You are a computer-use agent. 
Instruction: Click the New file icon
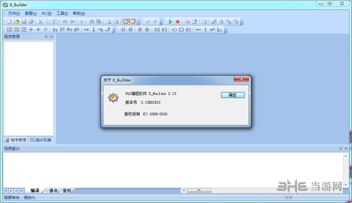coord(9,22)
